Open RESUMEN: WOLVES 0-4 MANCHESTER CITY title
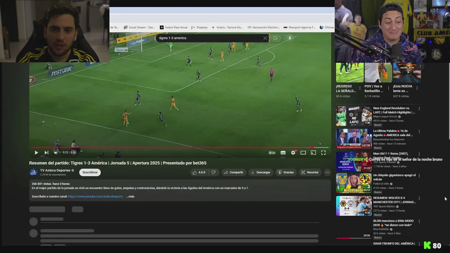450x253 pixels. click(394, 200)
